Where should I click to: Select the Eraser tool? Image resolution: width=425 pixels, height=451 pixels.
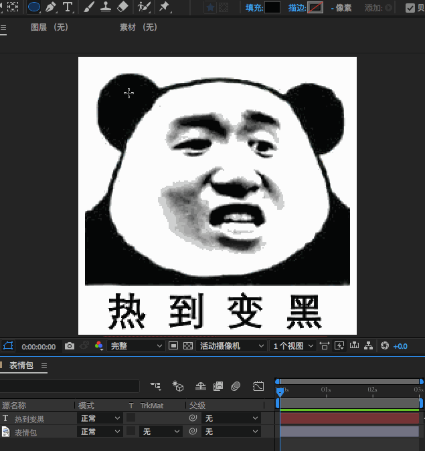[122, 7]
